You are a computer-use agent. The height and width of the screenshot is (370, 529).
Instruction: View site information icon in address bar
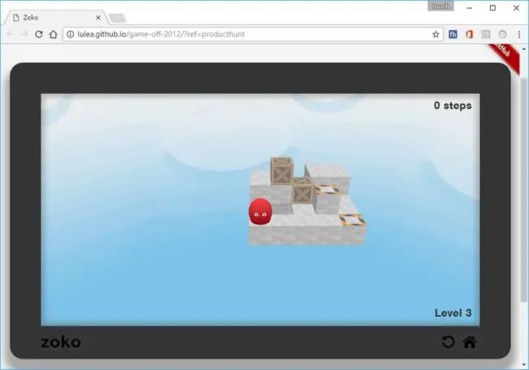pyautogui.click(x=70, y=34)
